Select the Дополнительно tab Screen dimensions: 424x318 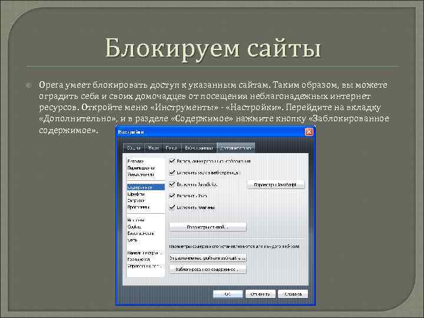point(236,148)
